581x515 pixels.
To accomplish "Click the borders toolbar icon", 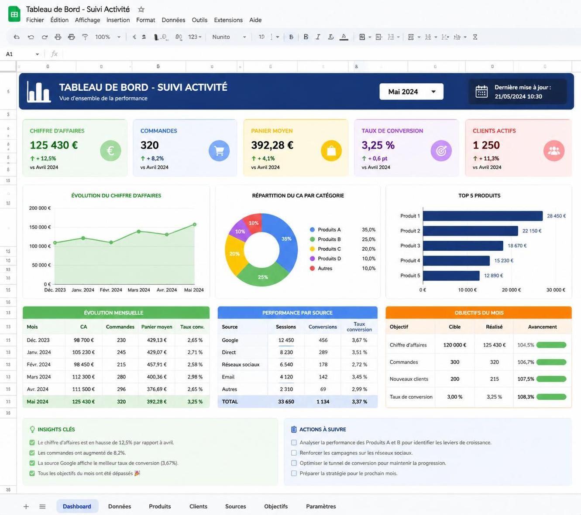I will pyautogui.click(x=378, y=37).
